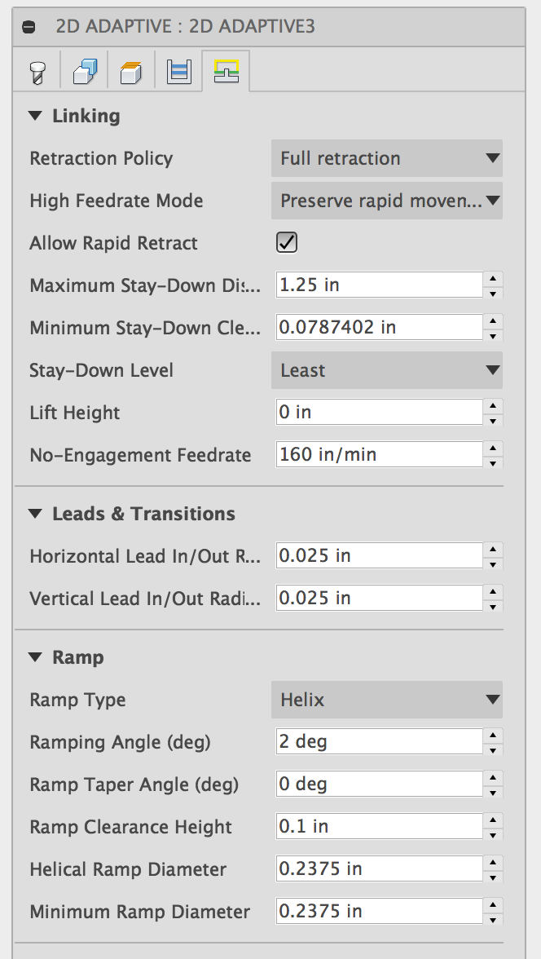
Task: Increase the Lift Height value with the up arrow
Action: click(x=492, y=405)
